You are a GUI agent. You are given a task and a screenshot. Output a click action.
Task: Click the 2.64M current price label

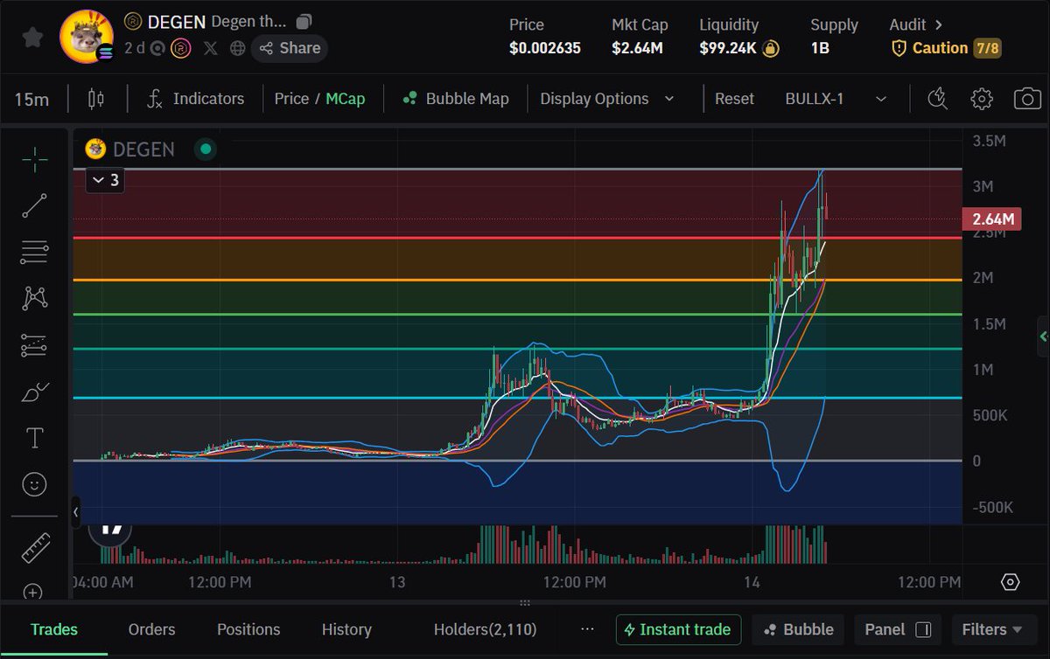point(993,219)
